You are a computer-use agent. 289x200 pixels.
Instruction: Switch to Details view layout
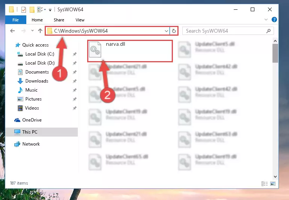(x=265, y=183)
